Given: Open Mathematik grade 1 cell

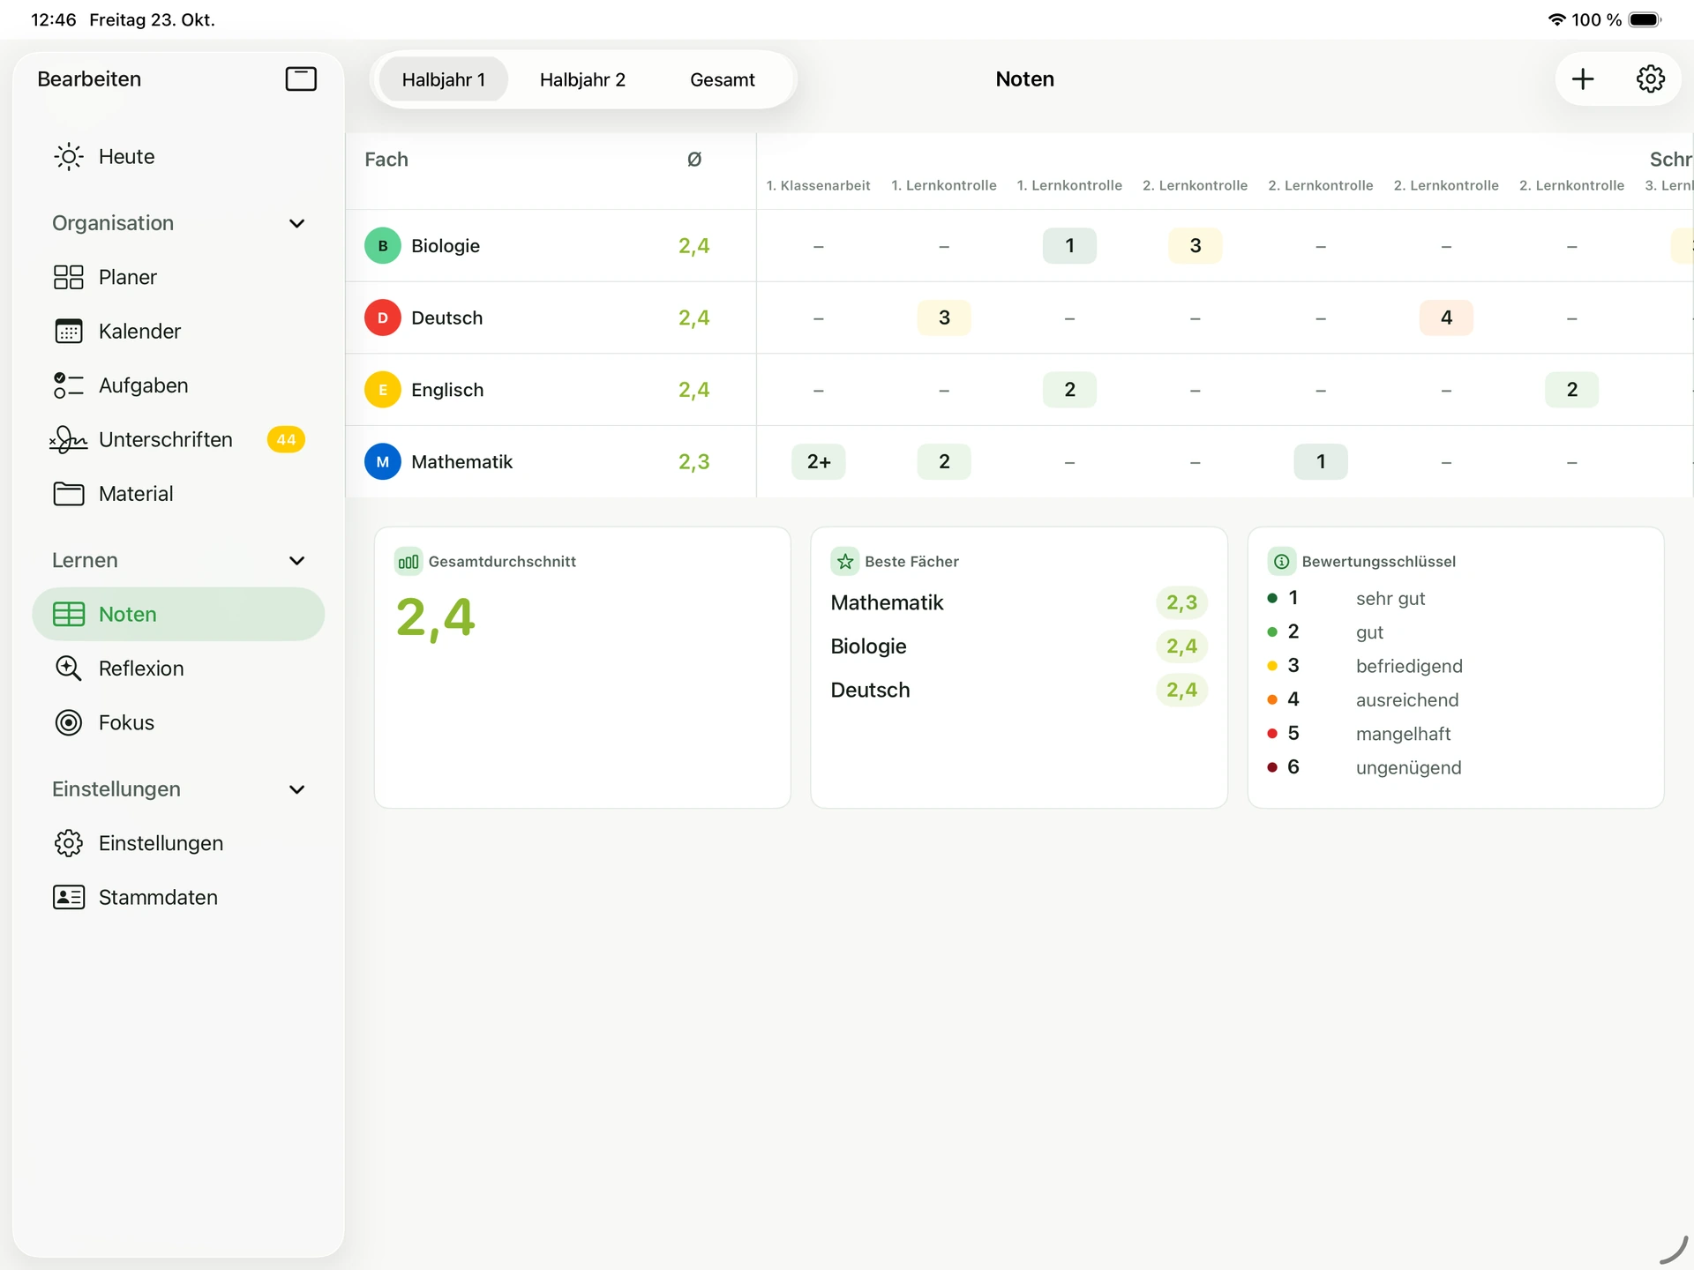Looking at the screenshot, I should [1321, 462].
